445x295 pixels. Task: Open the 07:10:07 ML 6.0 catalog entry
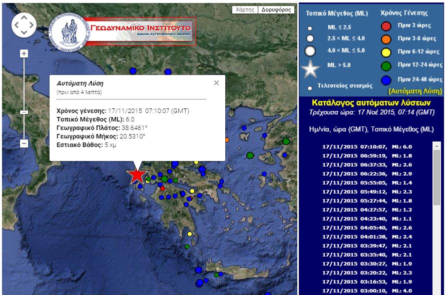tap(367, 146)
